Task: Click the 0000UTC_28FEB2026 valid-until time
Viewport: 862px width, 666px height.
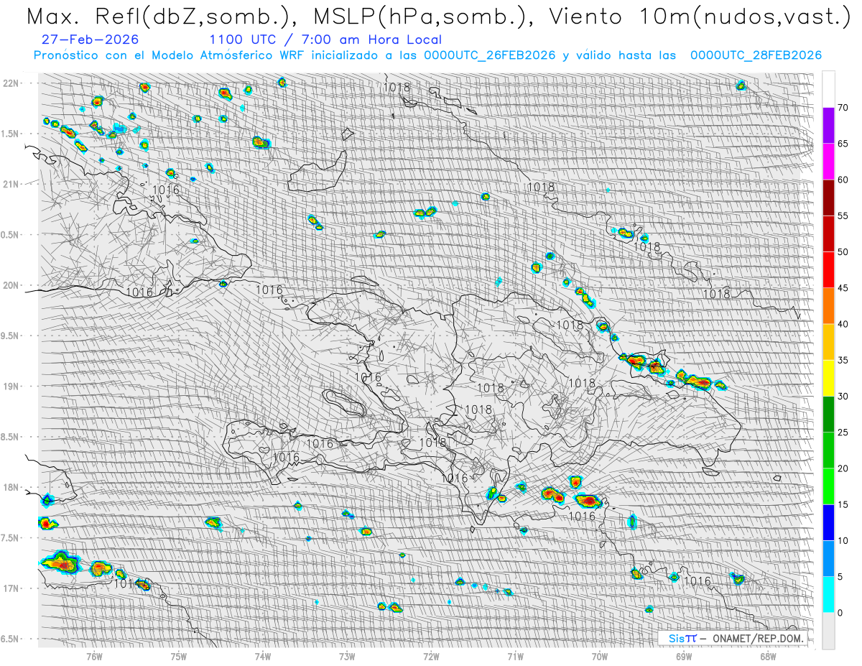Action: click(756, 55)
